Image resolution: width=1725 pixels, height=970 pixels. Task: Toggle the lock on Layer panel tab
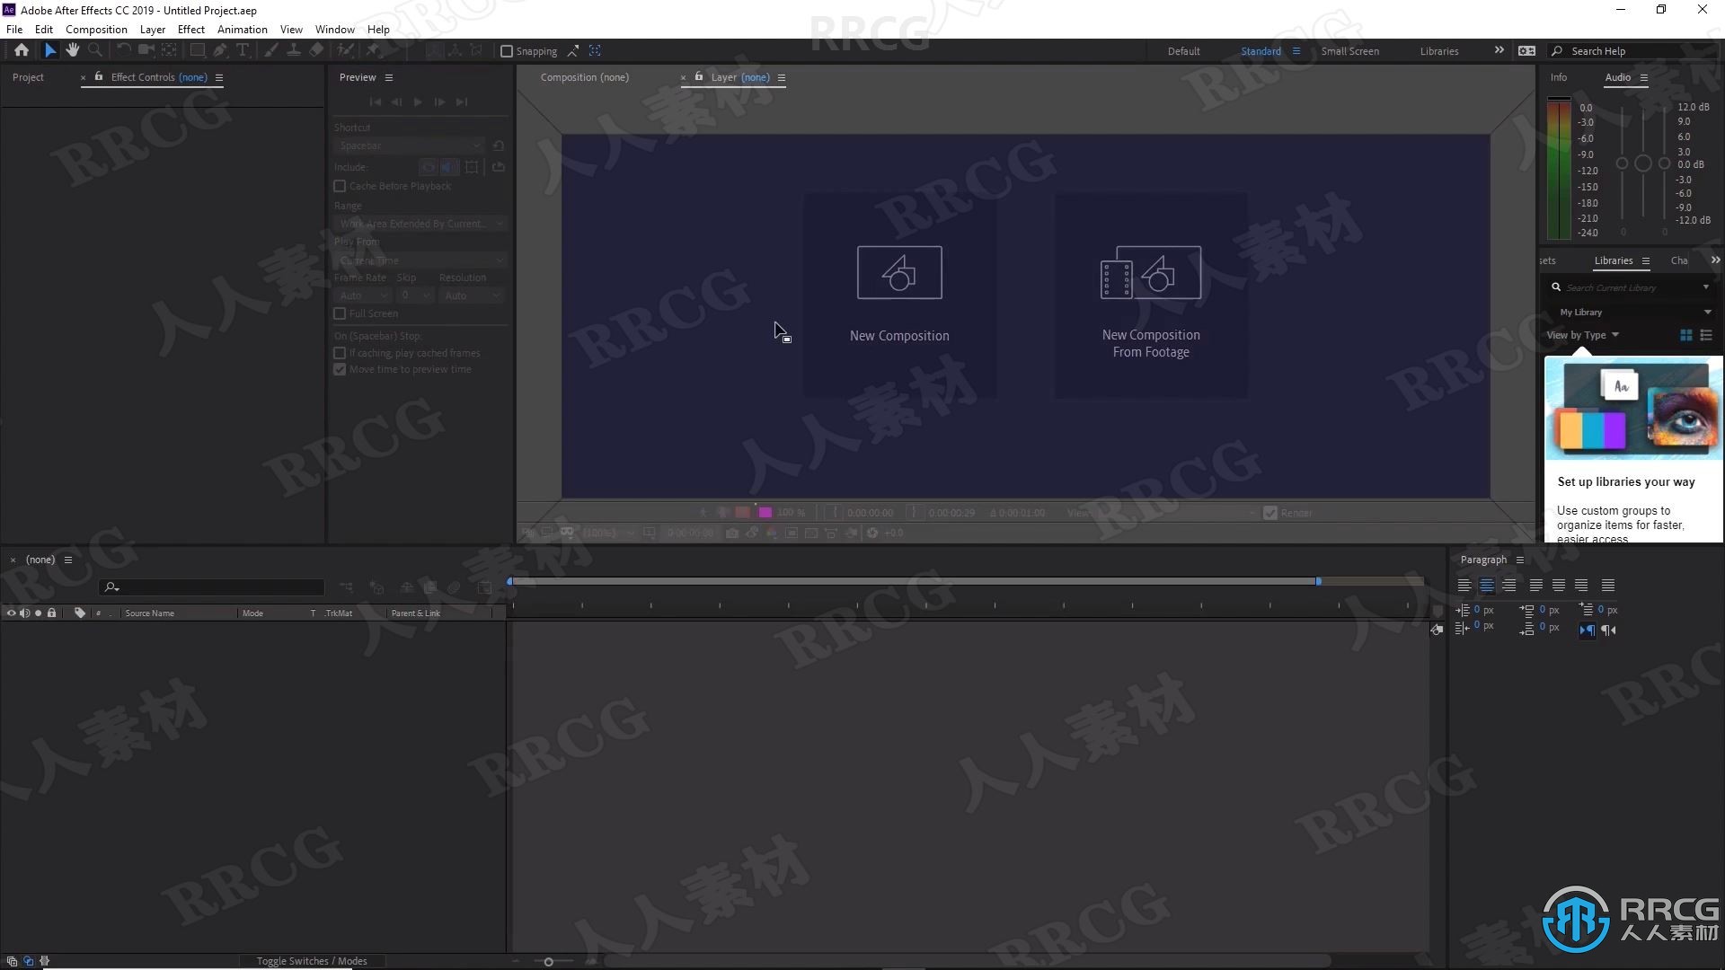pos(699,77)
